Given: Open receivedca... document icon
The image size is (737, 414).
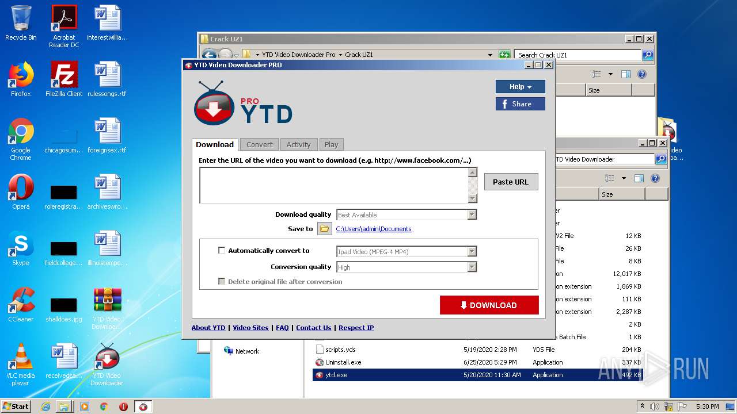Looking at the screenshot, I should (64, 361).
